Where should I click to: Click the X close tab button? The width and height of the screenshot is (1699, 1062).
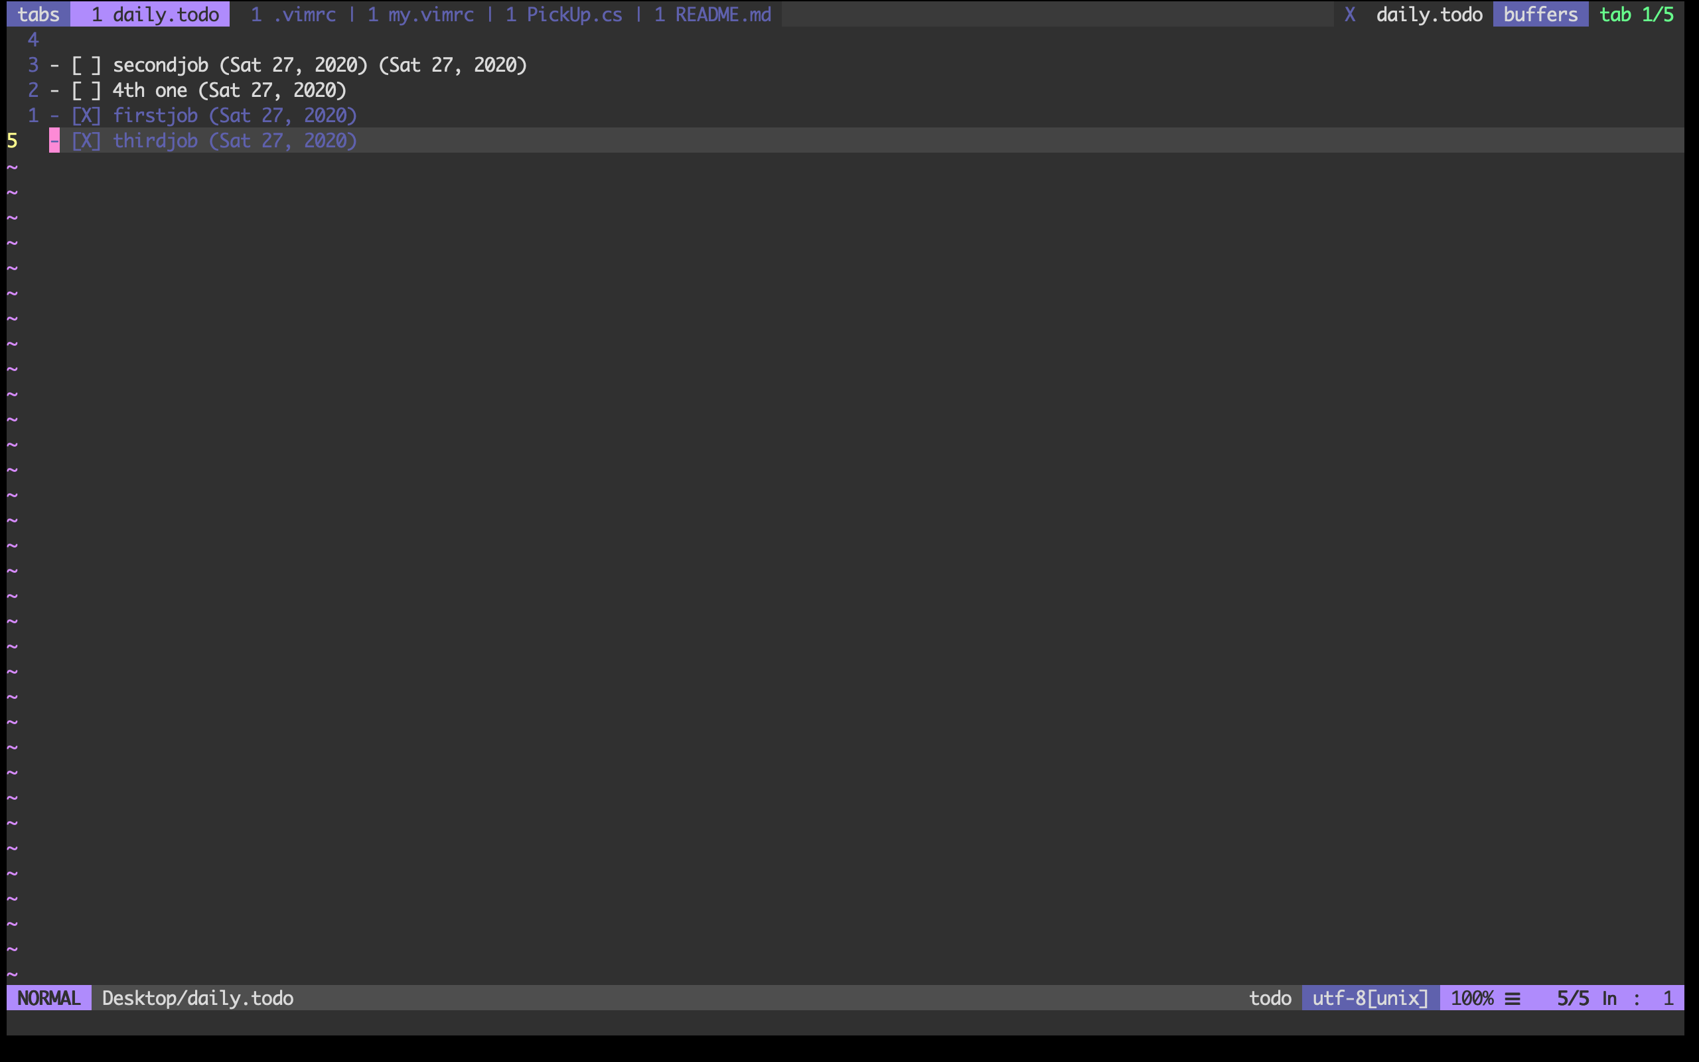click(x=1349, y=14)
